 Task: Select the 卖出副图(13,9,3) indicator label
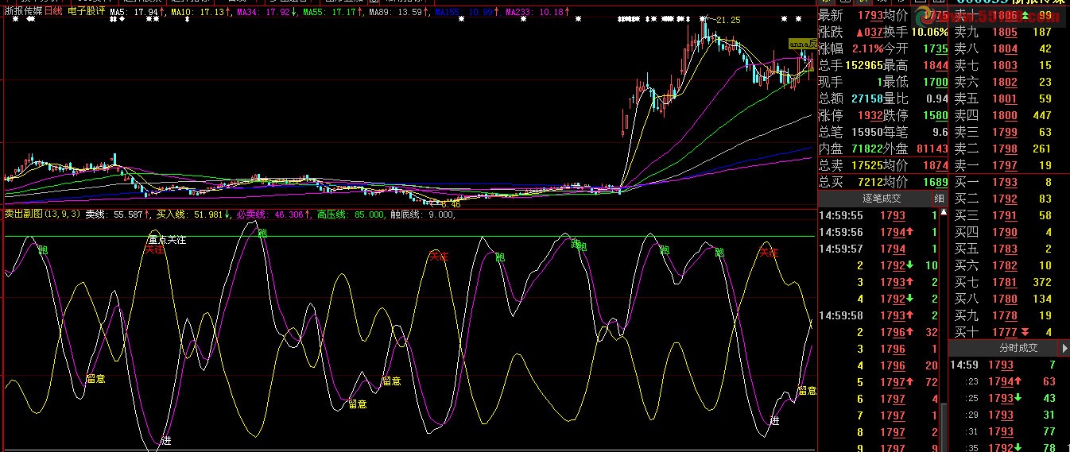(41, 214)
